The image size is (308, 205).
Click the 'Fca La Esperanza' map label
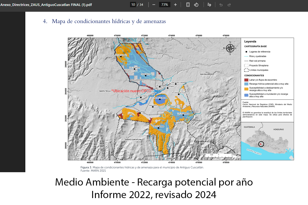coord(183,113)
